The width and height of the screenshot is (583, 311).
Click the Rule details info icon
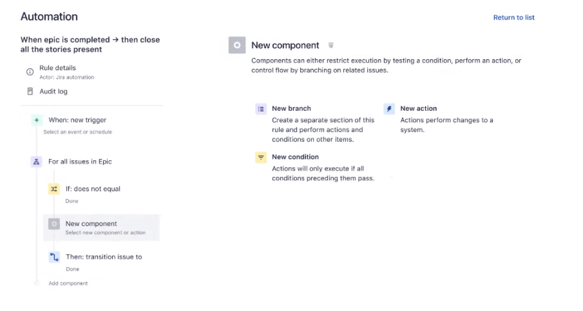tap(30, 72)
